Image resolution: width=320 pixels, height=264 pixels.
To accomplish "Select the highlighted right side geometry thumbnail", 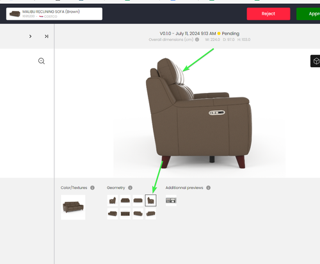I will pyautogui.click(x=150, y=201).
